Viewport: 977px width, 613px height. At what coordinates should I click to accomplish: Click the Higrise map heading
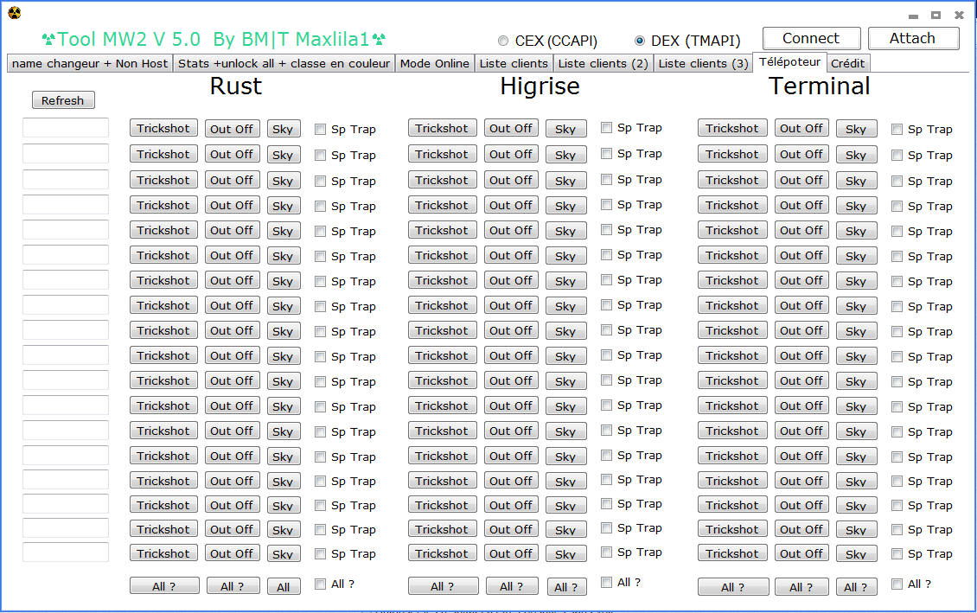click(540, 86)
